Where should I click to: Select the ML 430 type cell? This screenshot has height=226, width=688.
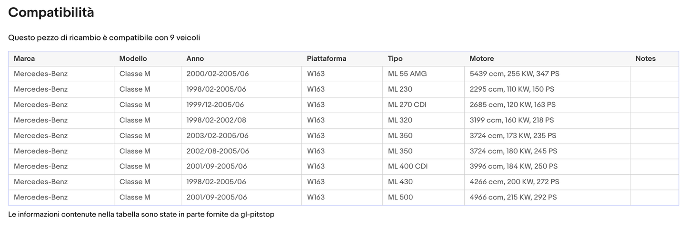[400, 182]
